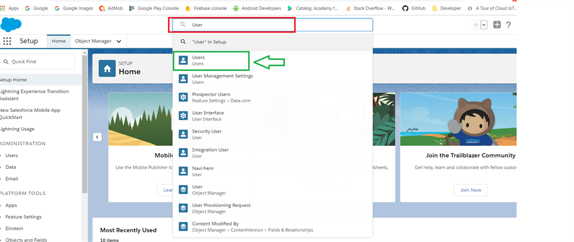Expand Users under Administration
The width and height of the screenshot is (574, 242).
12,155
